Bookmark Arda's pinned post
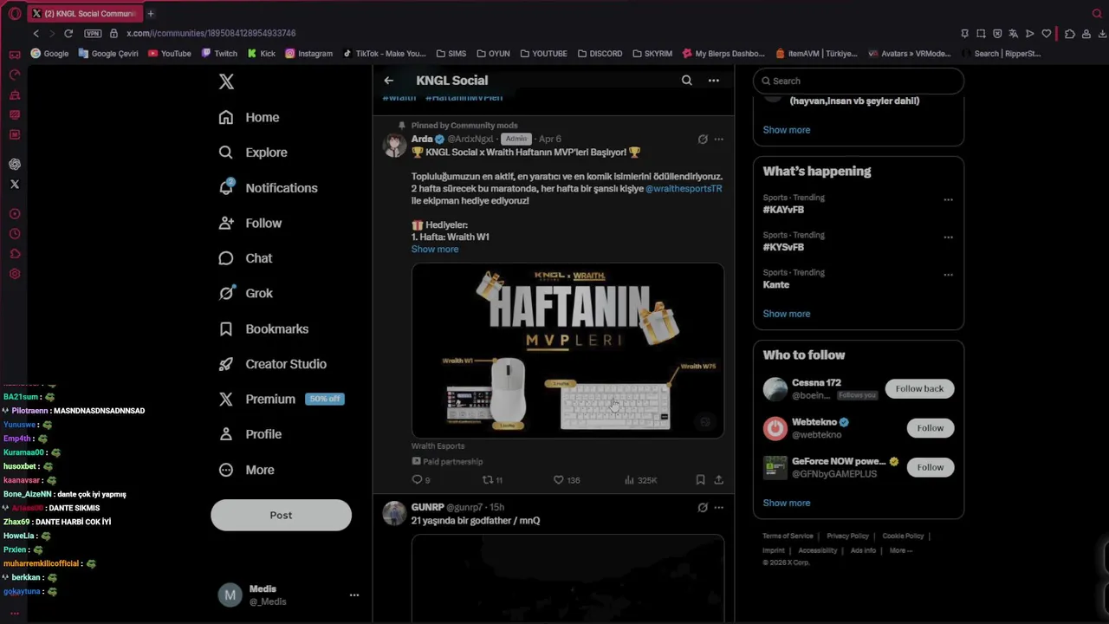Screen dimensions: 1109x624 pos(700,480)
